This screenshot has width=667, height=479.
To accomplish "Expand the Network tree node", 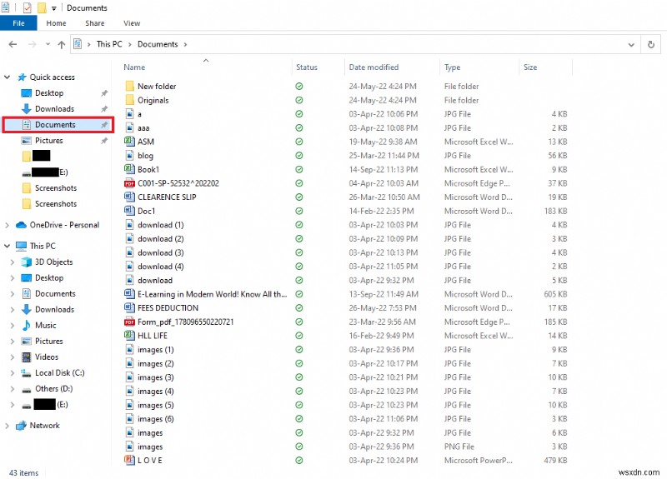I will [8, 426].
